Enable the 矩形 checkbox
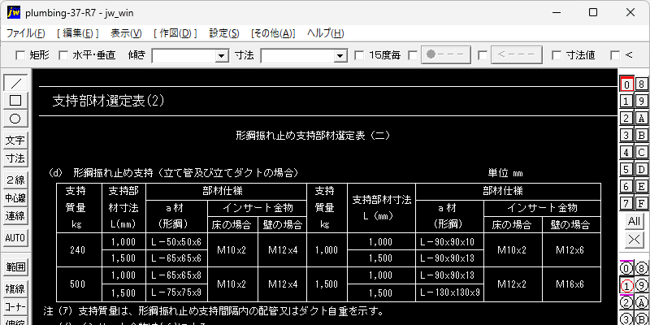 [x=20, y=55]
